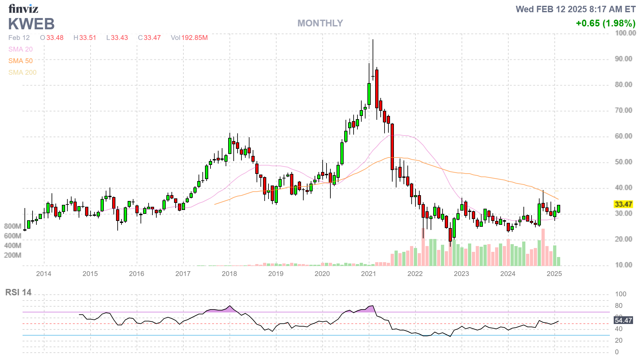Click the yellow 33.47 current price tag
Screen dimensions: 644x362
click(x=623, y=204)
